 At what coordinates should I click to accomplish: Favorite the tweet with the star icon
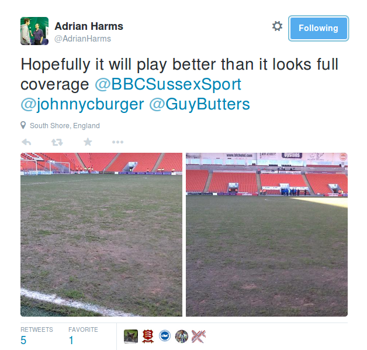point(88,142)
